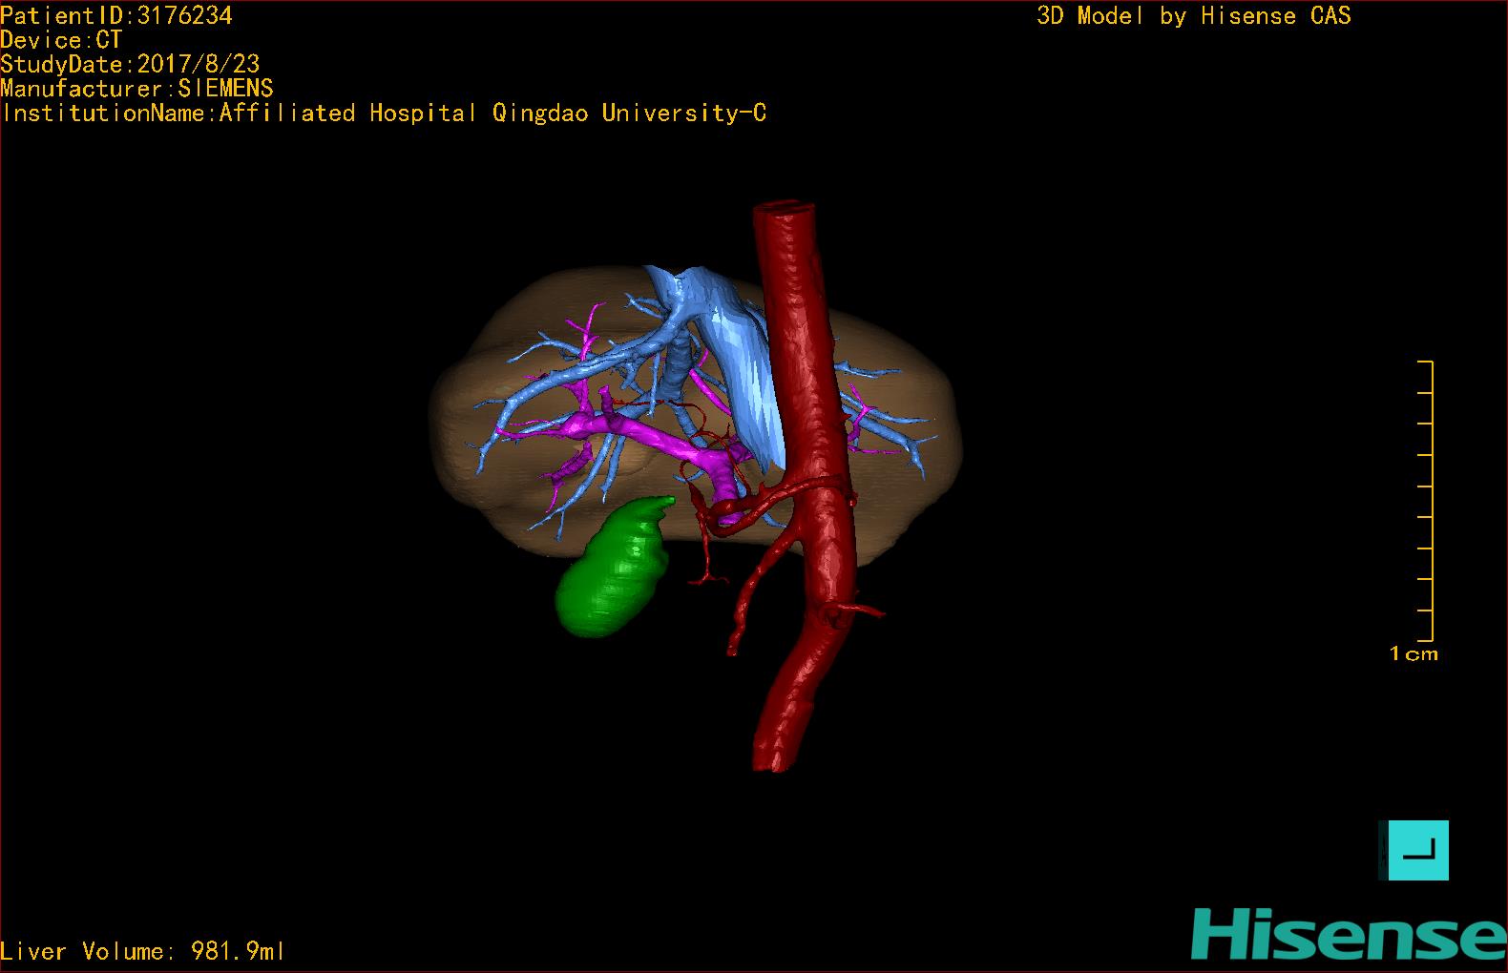Click the PatientID:3176234 text
Image resolution: width=1508 pixels, height=973 pixels.
(116, 15)
